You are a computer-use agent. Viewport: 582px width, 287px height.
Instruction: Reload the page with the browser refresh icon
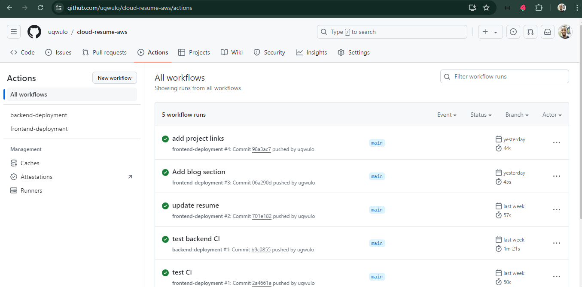click(x=40, y=8)
